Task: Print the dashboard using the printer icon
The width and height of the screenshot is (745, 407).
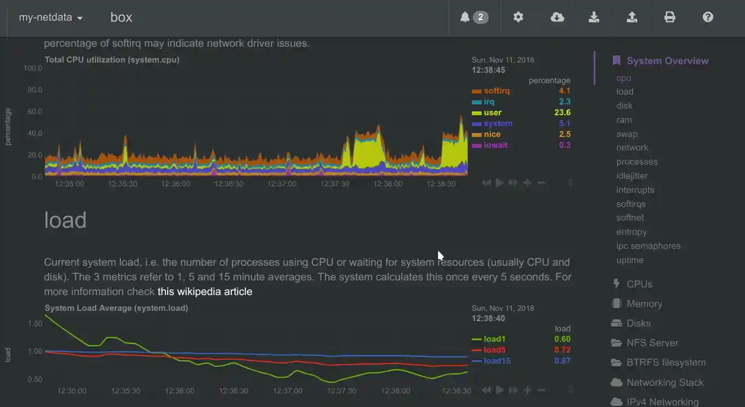Action: [670, 17]
